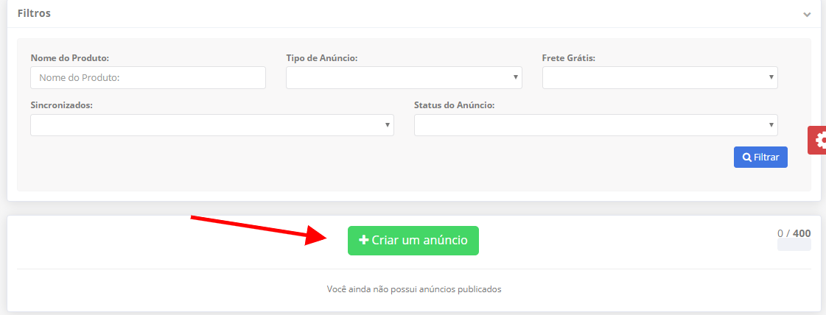826x315 pixels.
Task: Open the Status do Anúncio dropdown
Action: [x=595, y=125]
